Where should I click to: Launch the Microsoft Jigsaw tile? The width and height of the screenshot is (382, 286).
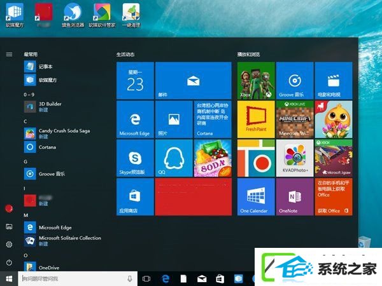(334, 158)
